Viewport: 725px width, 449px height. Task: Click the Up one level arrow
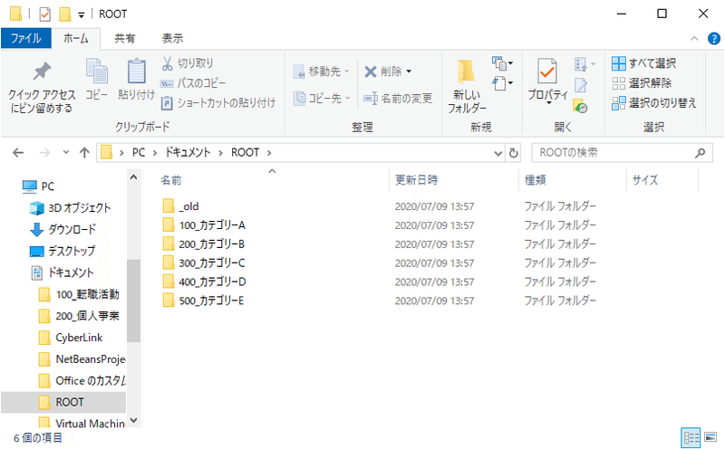click(84, 152)
